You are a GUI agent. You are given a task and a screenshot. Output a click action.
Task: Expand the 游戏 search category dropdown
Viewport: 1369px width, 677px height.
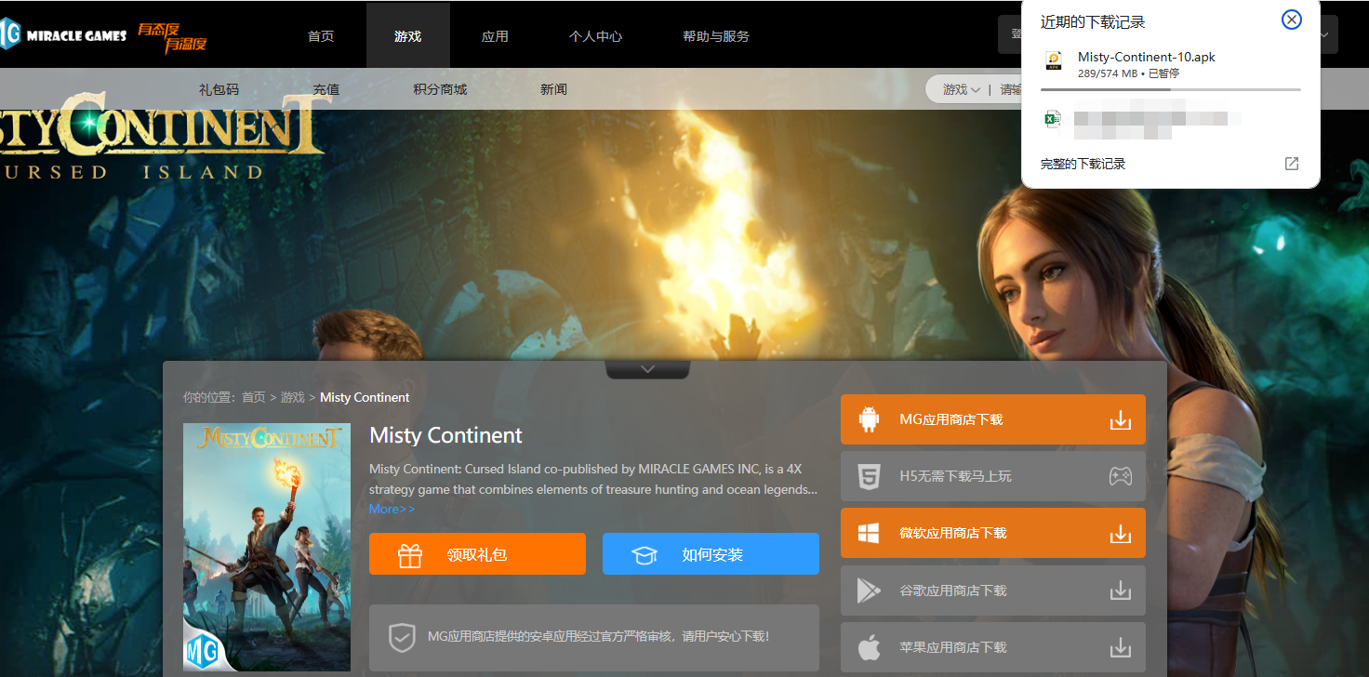tap(961, 89)
